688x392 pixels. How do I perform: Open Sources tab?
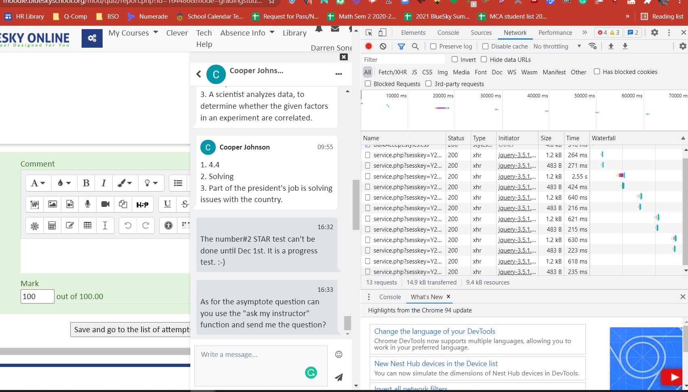pyautogui.click(x=481, y=33)
